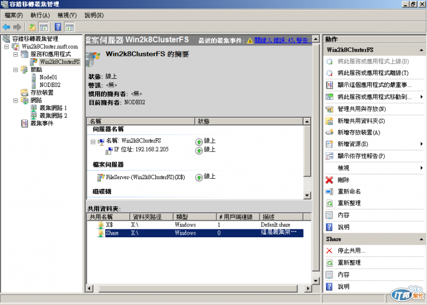Click the 名稱 column header in resources
427x305 pixels.
point(141,121)
